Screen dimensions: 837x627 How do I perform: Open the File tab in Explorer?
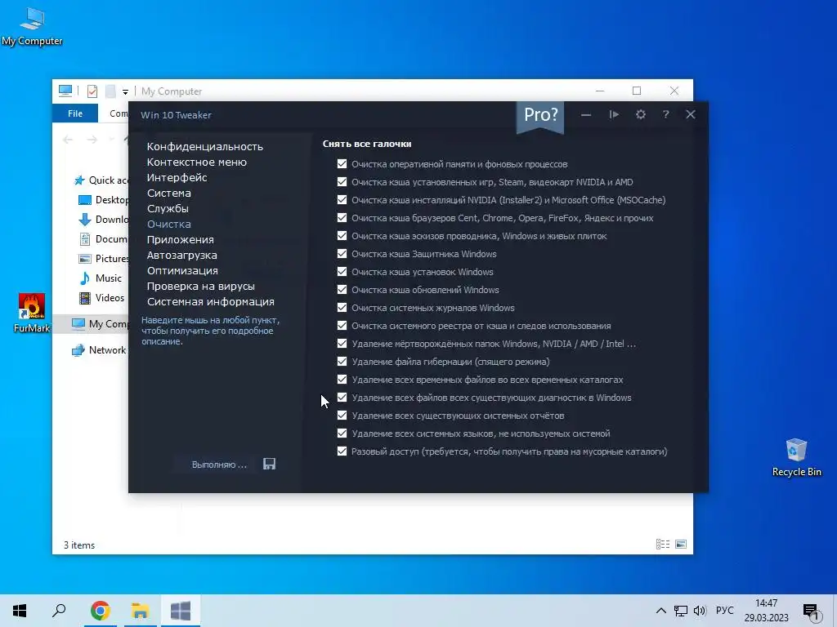coord(75,113)
